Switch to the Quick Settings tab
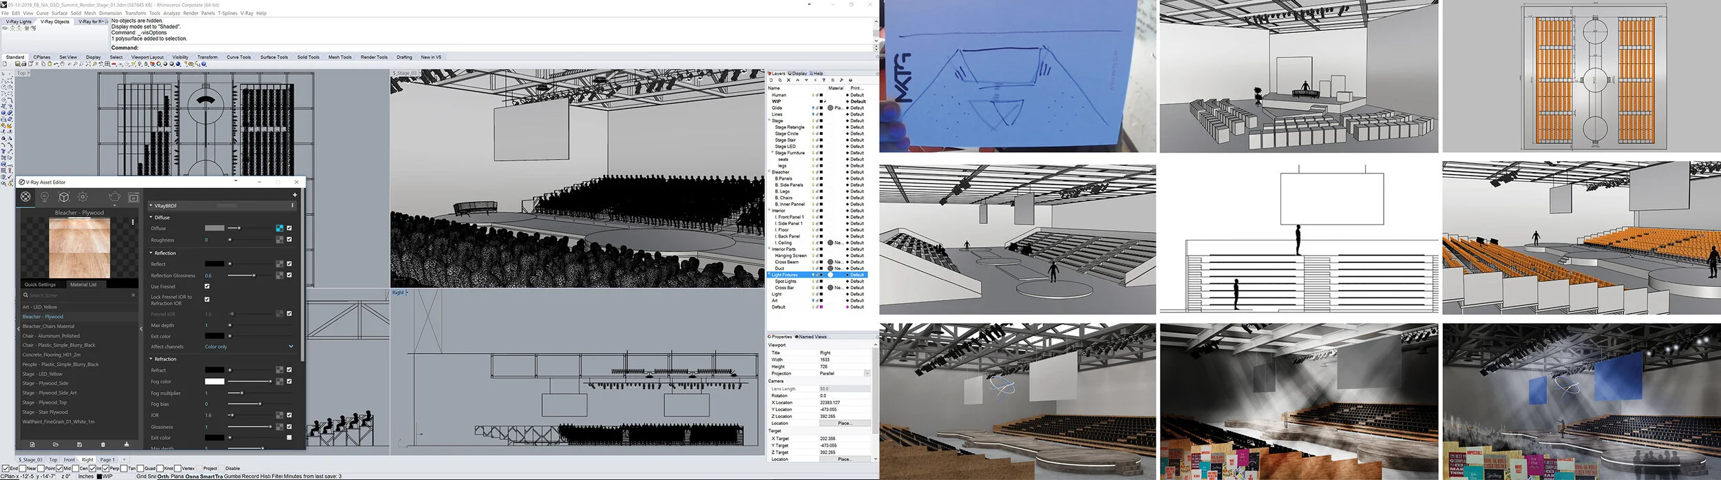Image resolution: width=1721 pixels, height=480 pixels. click(40, 284)
